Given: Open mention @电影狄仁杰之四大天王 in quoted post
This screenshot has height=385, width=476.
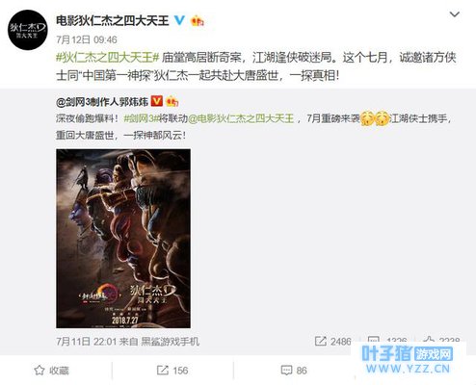Looking at the screenshot, I should [x=241, y=118].
